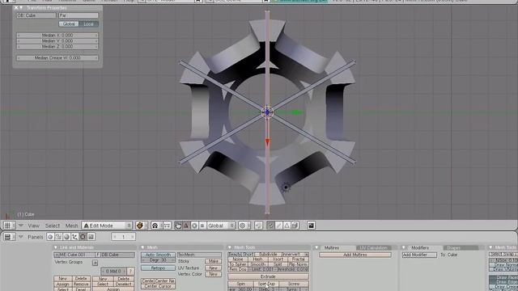Open the Shading context sphere icon
This screenshot has width=518, height=291.
click(66, 237)
